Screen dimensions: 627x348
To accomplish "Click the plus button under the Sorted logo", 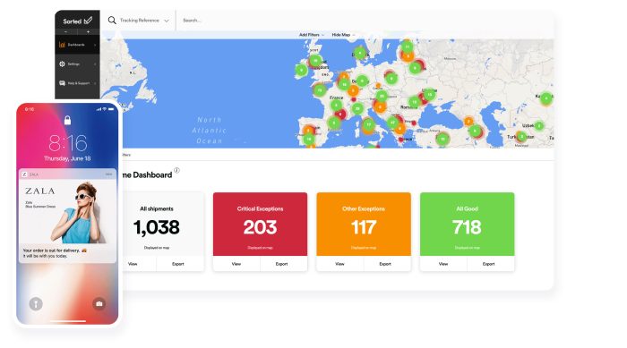I will coord(88,32).
